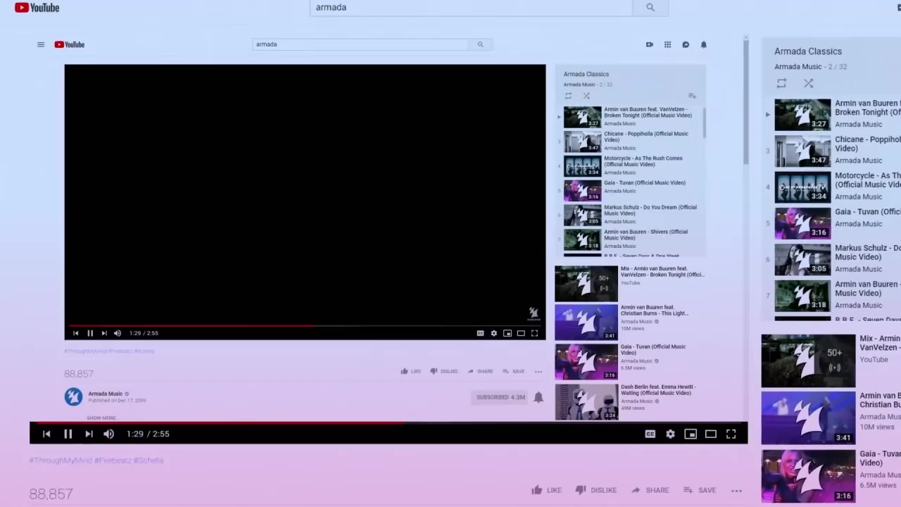Toggle captions CC in the small player
The height and width of the screenshot is (507, 901).
(x=480, y=333)
